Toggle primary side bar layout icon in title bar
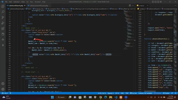 153,2
